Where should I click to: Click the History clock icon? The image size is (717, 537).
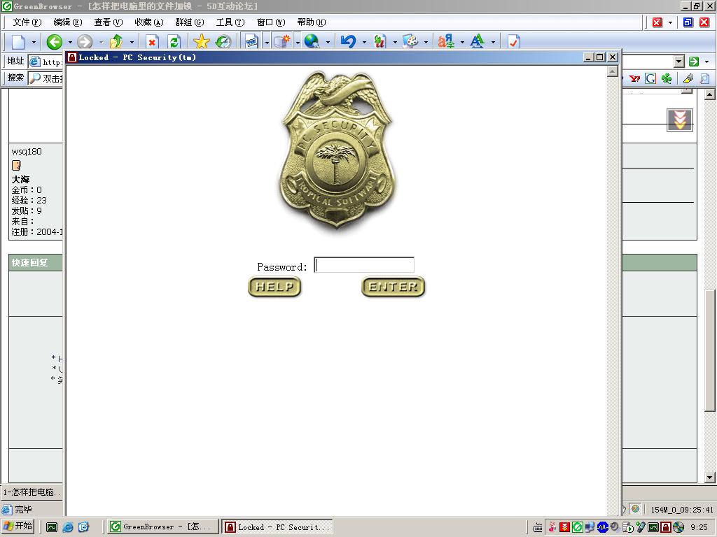(x=223, y=42)
